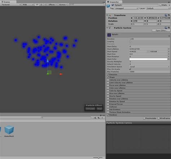Disable the Shape module checkbox
The height and width of the screenshot is (159, 171).
click(108, 77)
